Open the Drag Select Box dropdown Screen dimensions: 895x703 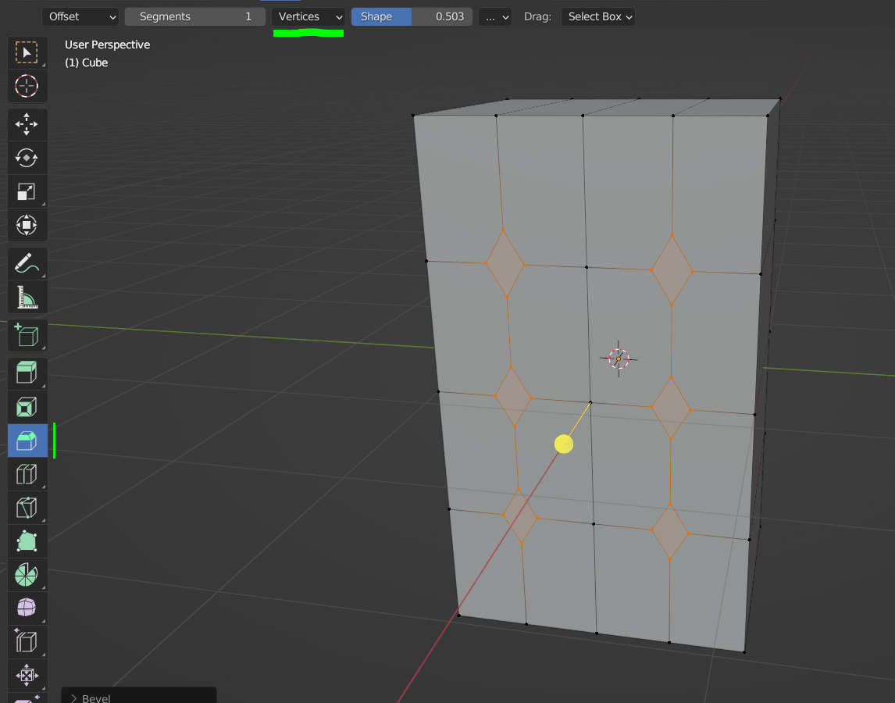pyautogui.click(x=597, y=16)
